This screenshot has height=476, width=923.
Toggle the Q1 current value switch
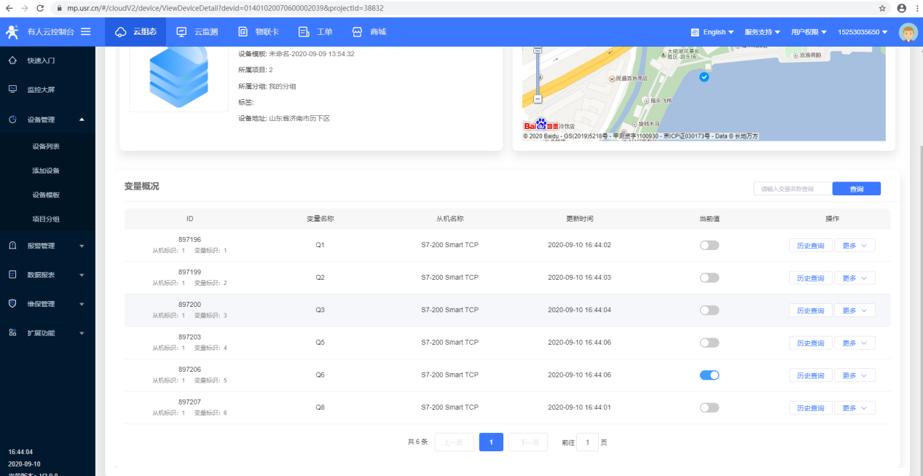[x=709, y=245]
